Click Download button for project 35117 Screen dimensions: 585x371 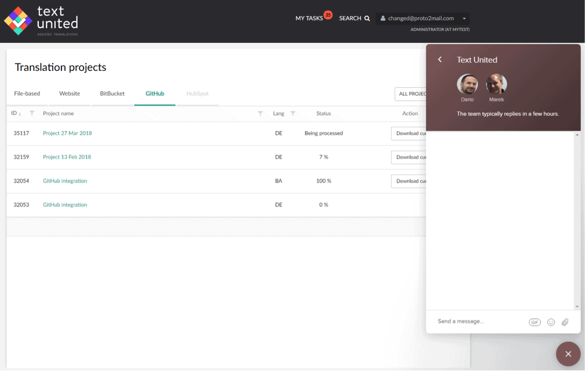pos(408,134)
